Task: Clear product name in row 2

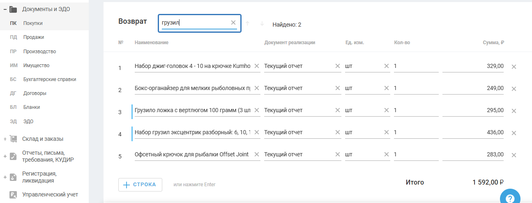Action: (x=257, y=88)
